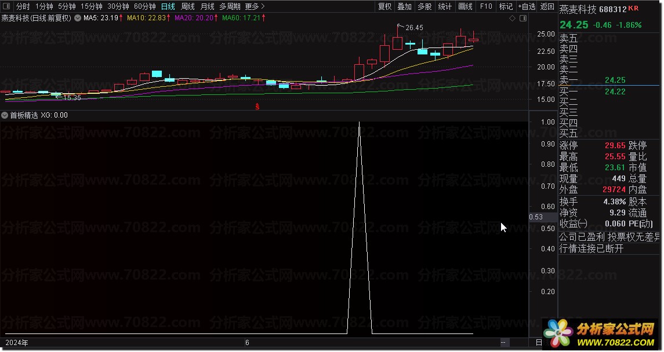Select the 60分钟 period
The image size is (664, 352).
click(145, 6)
